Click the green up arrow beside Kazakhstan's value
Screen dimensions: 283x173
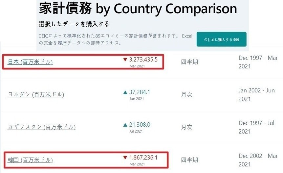coord(125,125)
